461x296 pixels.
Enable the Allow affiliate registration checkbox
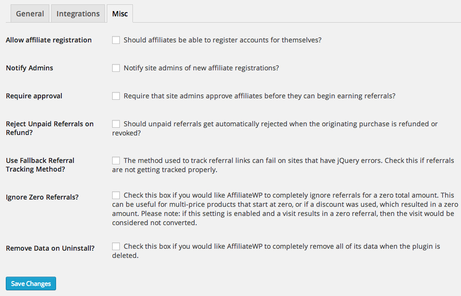pyautogui.click(x=116, y=40)
